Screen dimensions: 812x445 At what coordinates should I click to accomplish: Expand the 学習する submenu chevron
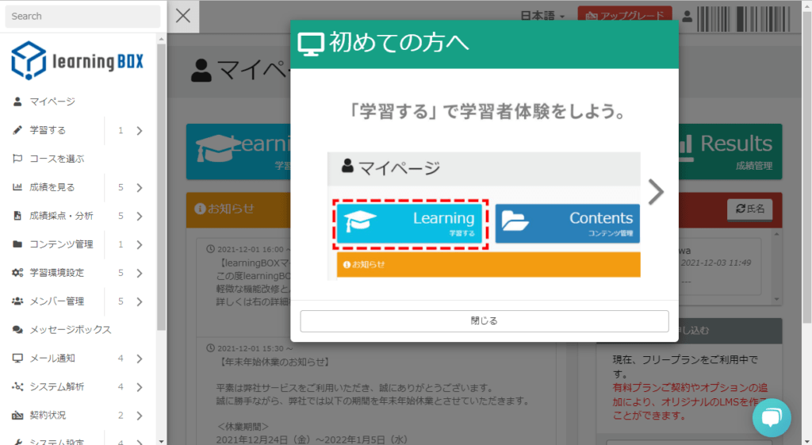click(x=140, y=131)
